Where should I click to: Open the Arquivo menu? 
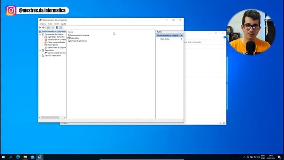[x=43, y=24]
